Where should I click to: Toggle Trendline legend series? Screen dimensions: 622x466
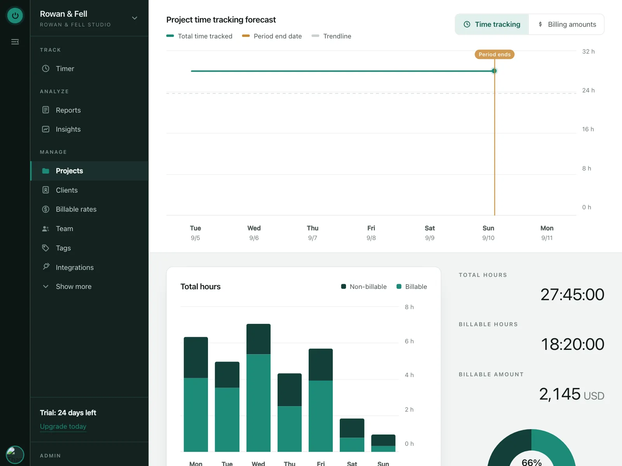click(x=331, y=36)
